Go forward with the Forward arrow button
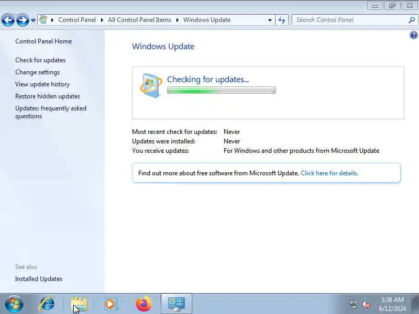This screenshot has height=314, width=419. (23, 20)
